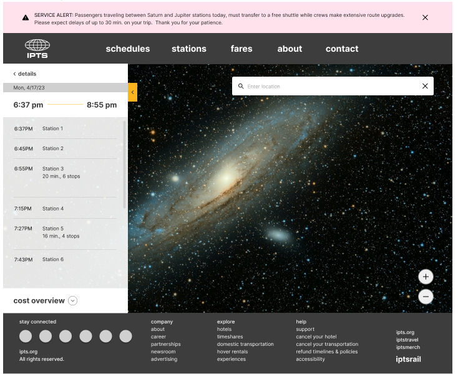Select the 6:45PM Station 2 stop
Image resolution: width=458 pixels, height=382 pixels.
click(x=66, y=150)
